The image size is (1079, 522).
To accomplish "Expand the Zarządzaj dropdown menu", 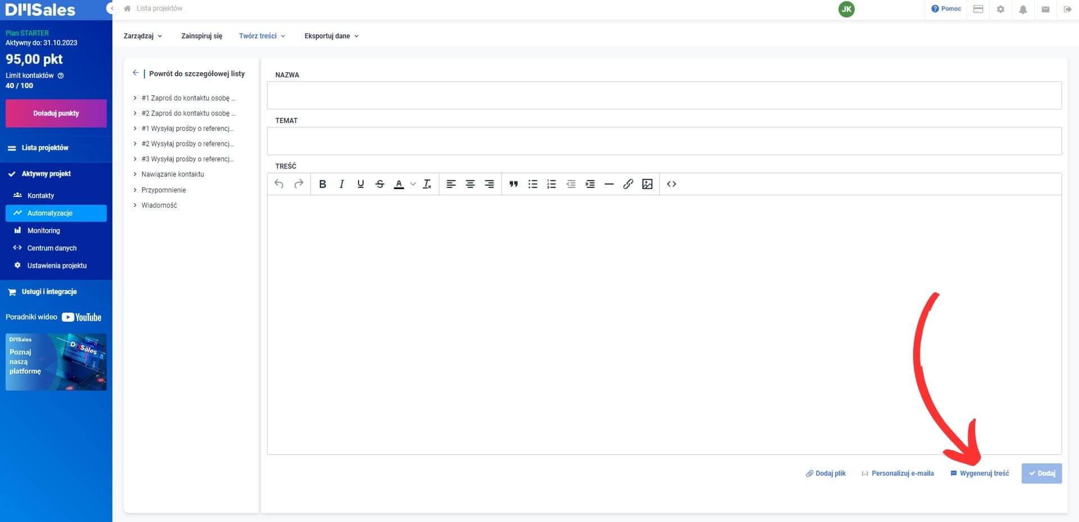I will pyautogui.click(x=143, y=36).
